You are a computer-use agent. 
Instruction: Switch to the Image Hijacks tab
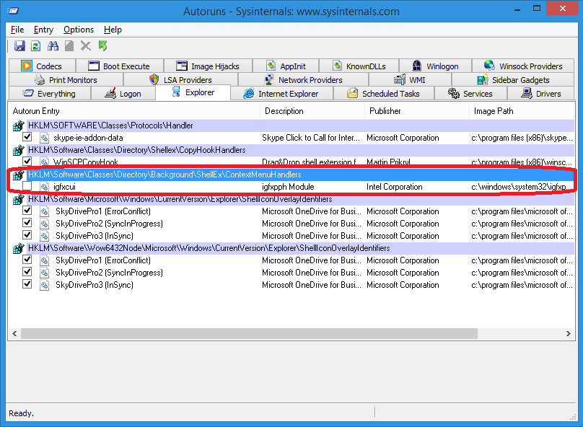coord(208,66)
